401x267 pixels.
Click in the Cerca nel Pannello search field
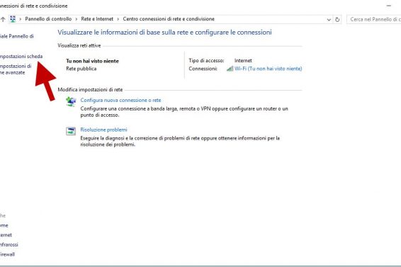coord(374,19)
